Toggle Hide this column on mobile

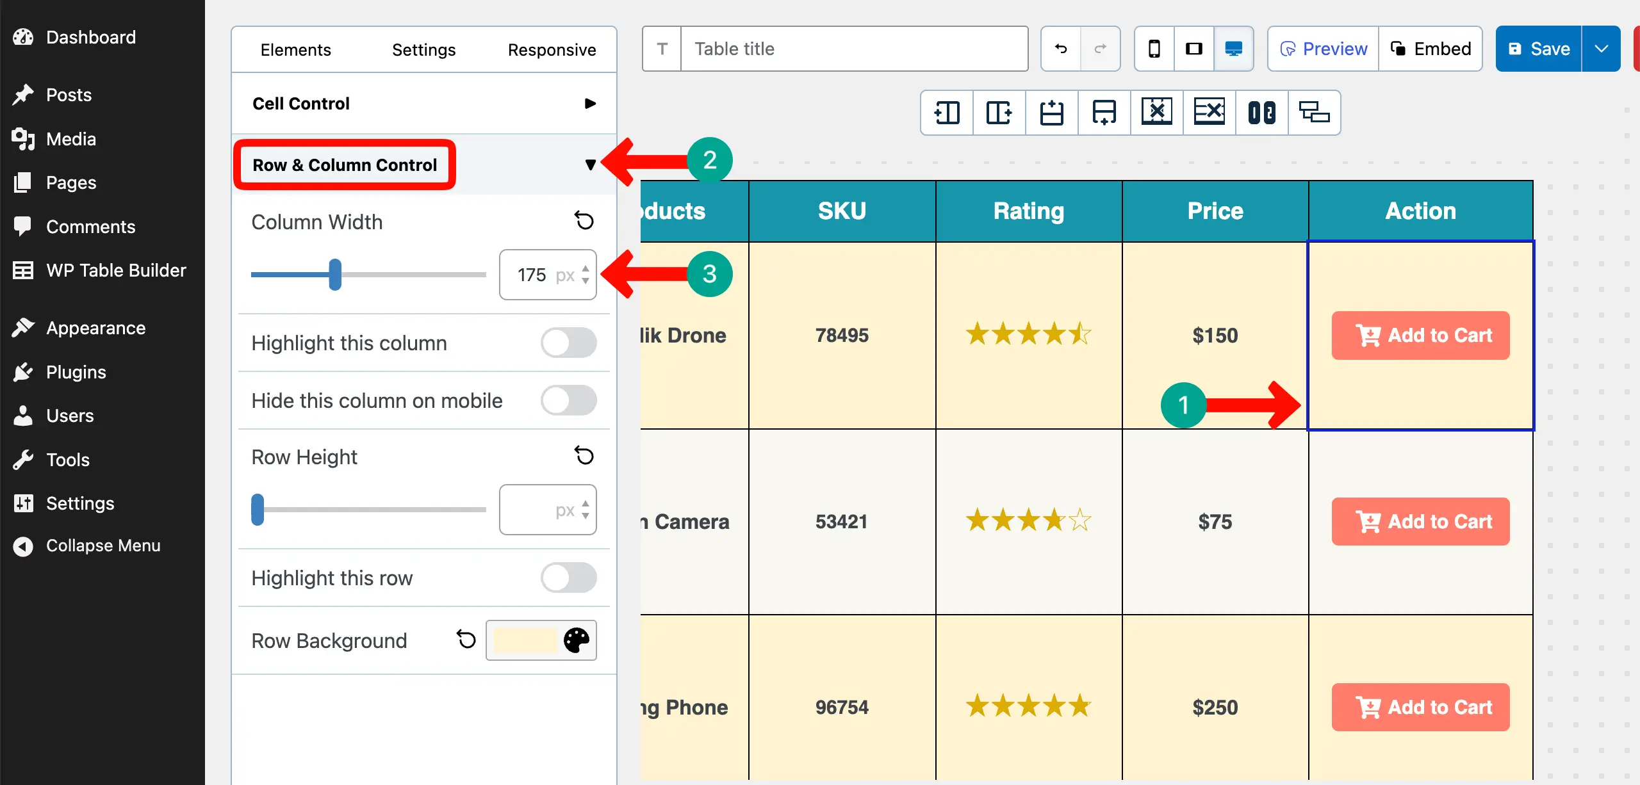pos(569,401)
